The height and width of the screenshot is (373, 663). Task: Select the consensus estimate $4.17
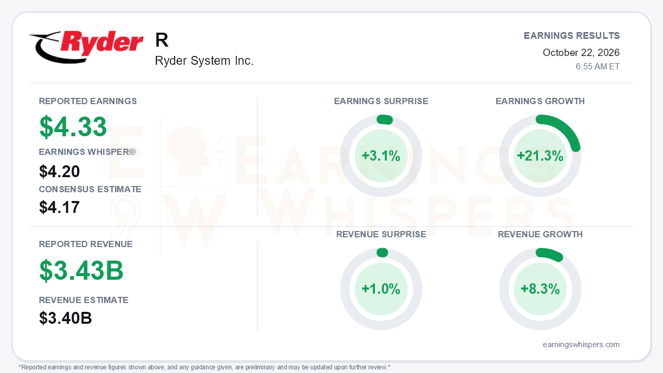(x=60, y=207)
